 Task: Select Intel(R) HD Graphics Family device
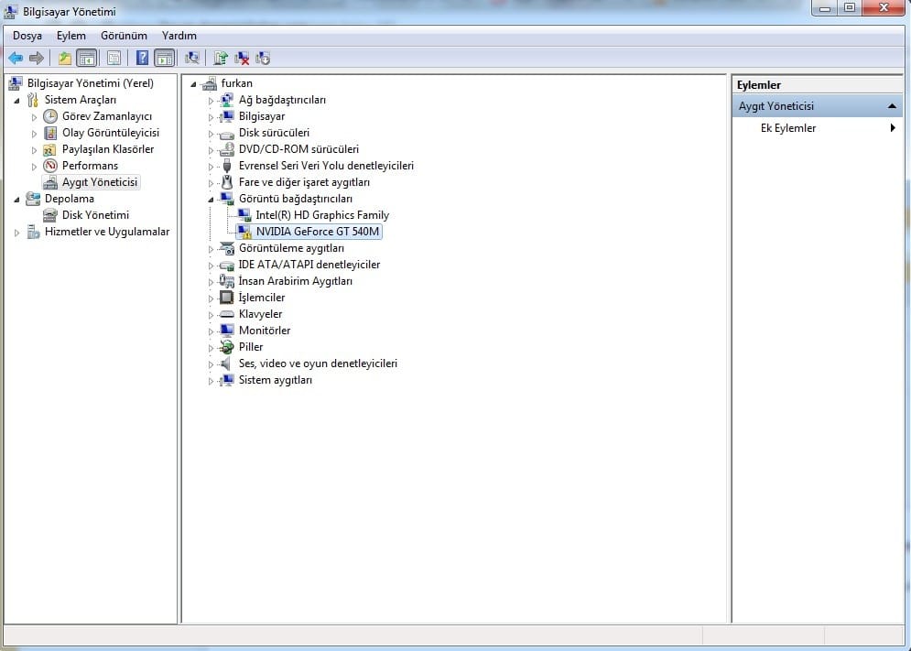click(322, 215)
